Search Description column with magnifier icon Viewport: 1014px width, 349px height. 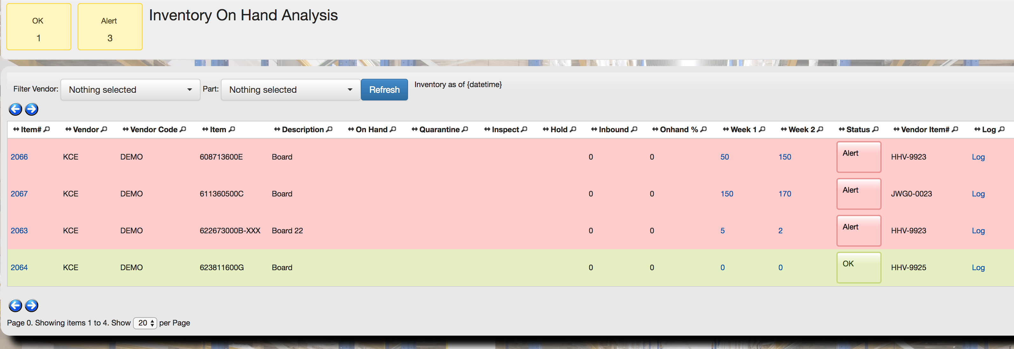click(x=329, y=129)
